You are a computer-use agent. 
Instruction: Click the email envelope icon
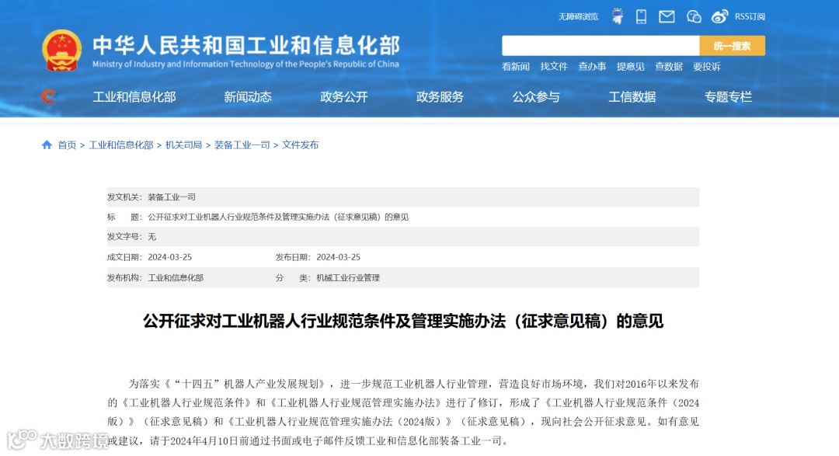tap(667, 16)
